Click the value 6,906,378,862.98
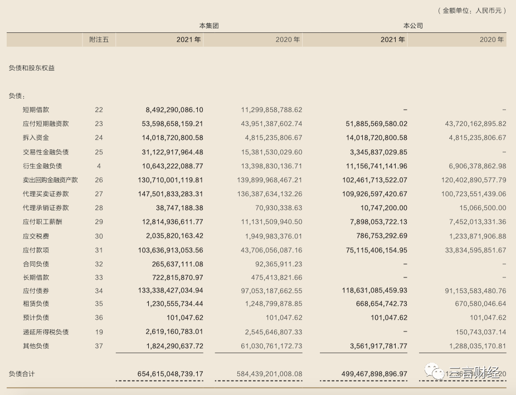Image resolution: width=516 pixels, height=395 pixels. tap(478, 166)
